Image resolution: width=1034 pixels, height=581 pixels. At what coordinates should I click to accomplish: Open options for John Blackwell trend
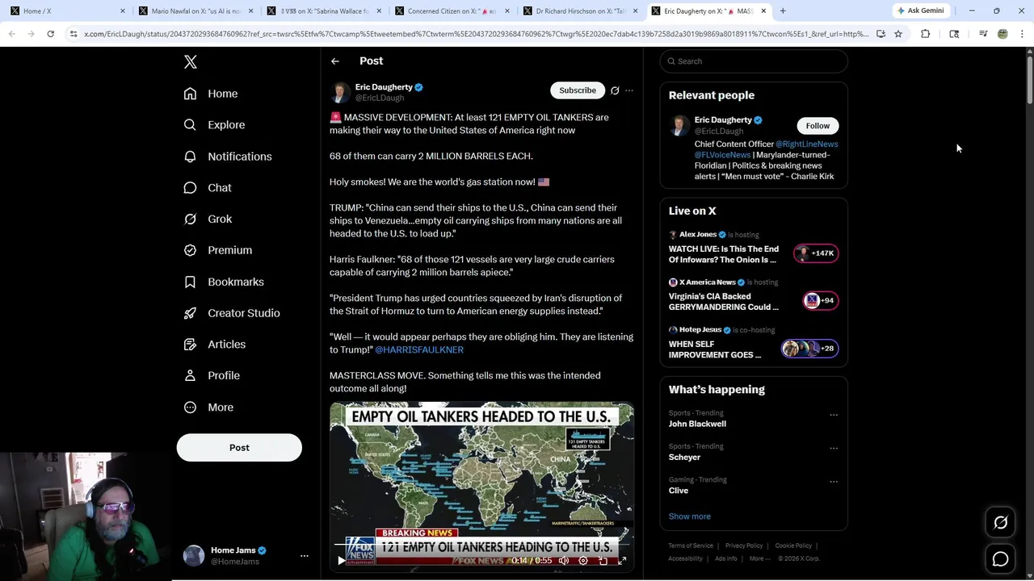(x=834, y=415)
